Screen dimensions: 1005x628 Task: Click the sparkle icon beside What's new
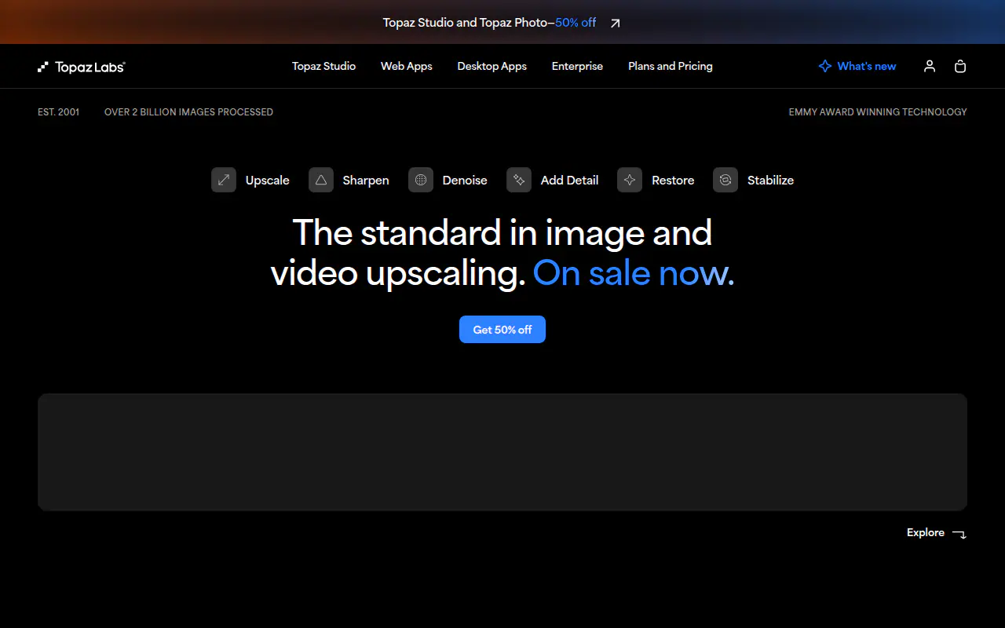825,67
